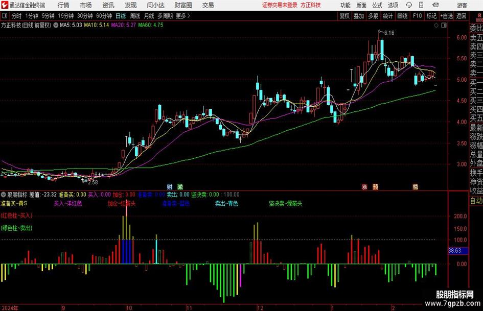Expand the main chart indicator dropdown arrow

click(x=56, y=25)
